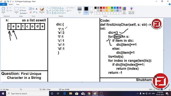Expand the Paste dropdown arrow
This screenshot has height=96, width=171.
3,14
